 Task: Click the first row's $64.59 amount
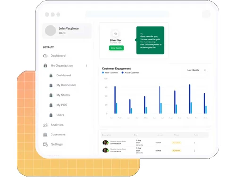[158, 143]
